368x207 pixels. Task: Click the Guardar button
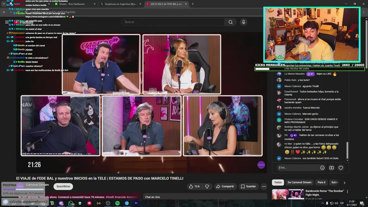[x=248, y=186]
